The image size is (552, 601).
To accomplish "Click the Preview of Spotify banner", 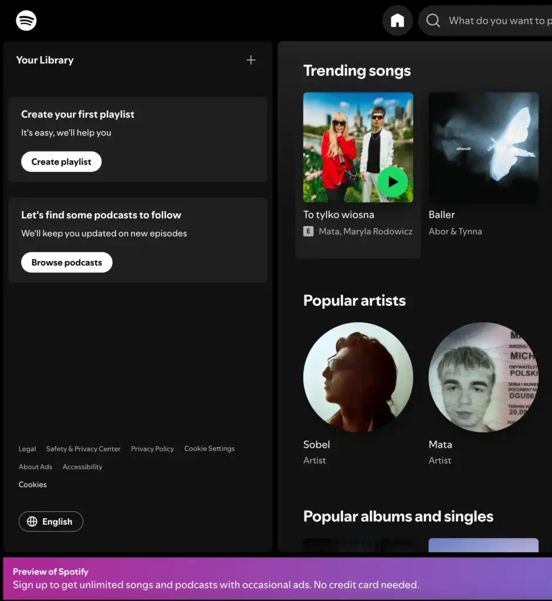I will pos(277,579).
